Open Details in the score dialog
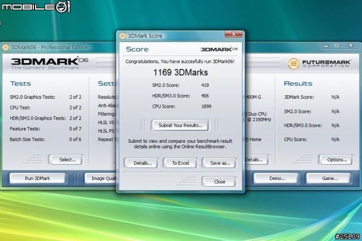The width and height of the screenshot is (362, 241). (x=143, y=163)
